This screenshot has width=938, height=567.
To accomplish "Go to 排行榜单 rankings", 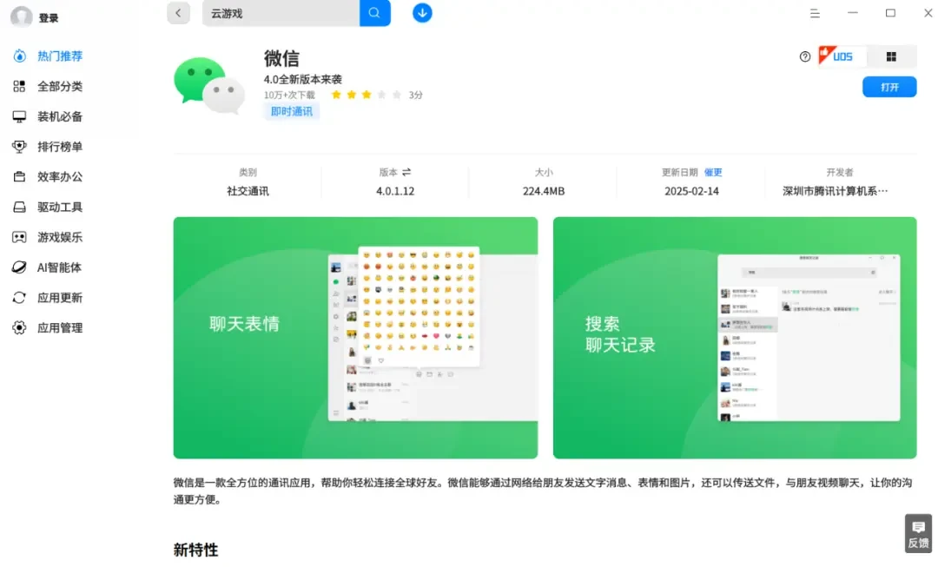I will (48, 147).
